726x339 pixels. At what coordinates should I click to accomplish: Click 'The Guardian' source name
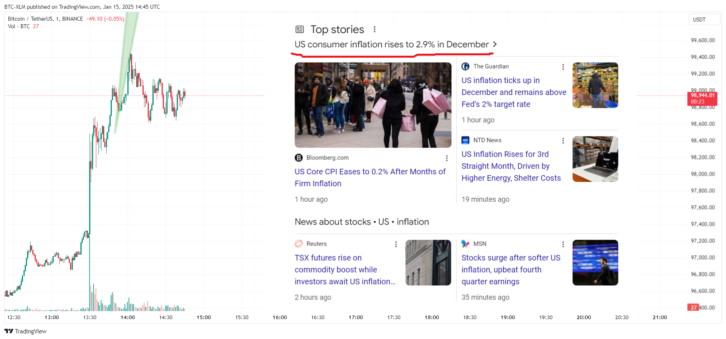(x=491, y=66)
